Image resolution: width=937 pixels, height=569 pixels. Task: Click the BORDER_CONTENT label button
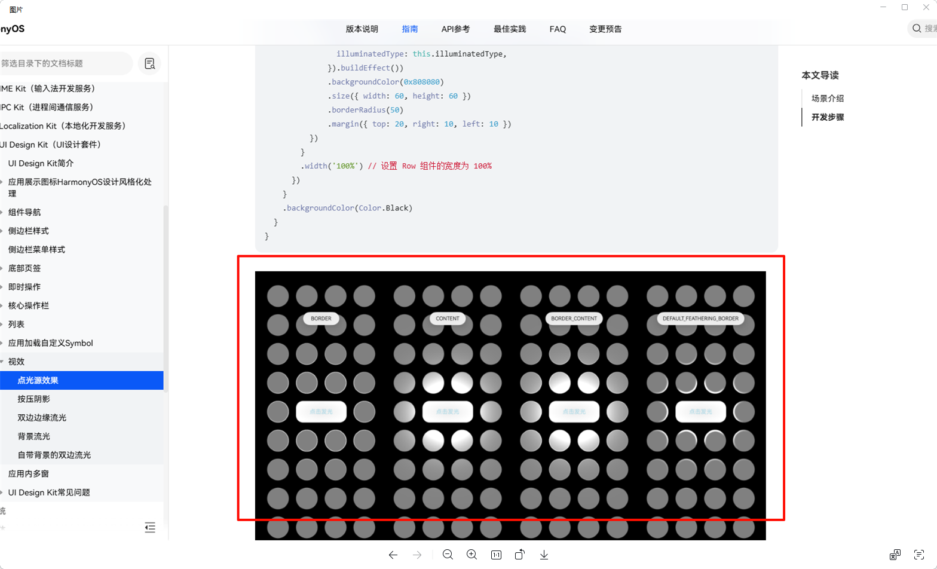click(x=574, y=319)
